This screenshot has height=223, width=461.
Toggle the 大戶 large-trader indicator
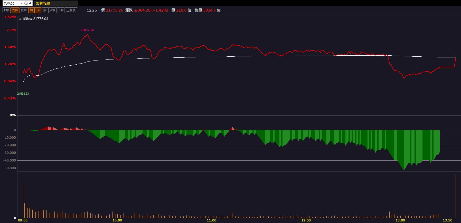pos(15,10)
